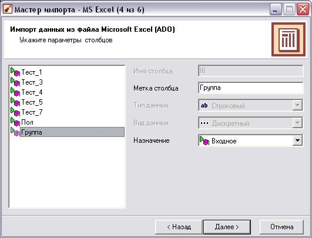Select the Тест_5 list entry
This screenshot has height=238, width=312.
[x=32, y=102]
